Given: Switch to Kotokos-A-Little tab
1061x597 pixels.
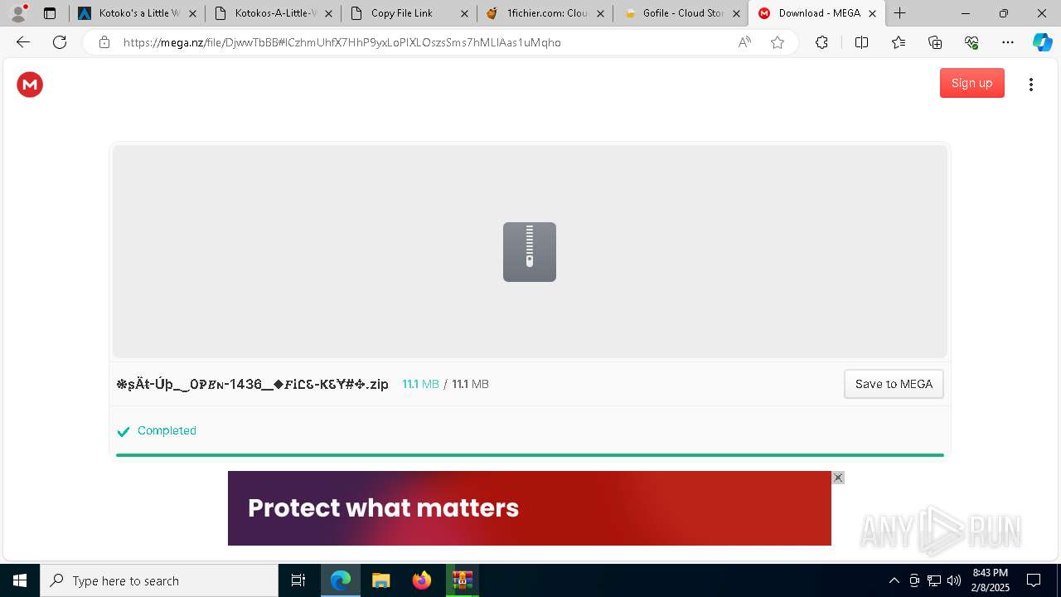Looking at the screenshot, I should 272,13.
